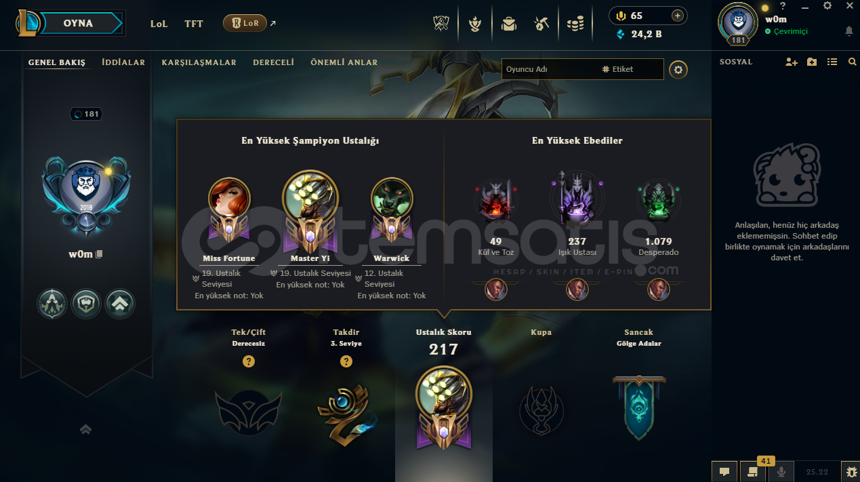860x482 pixels.
Task: Search friends with the magnifier icon
Action: [853, 62]
